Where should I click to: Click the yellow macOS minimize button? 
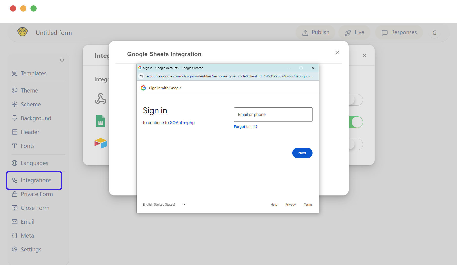coord(23,8)
